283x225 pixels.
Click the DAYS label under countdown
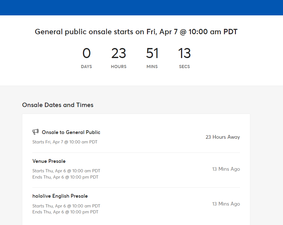tap(86, 67)
